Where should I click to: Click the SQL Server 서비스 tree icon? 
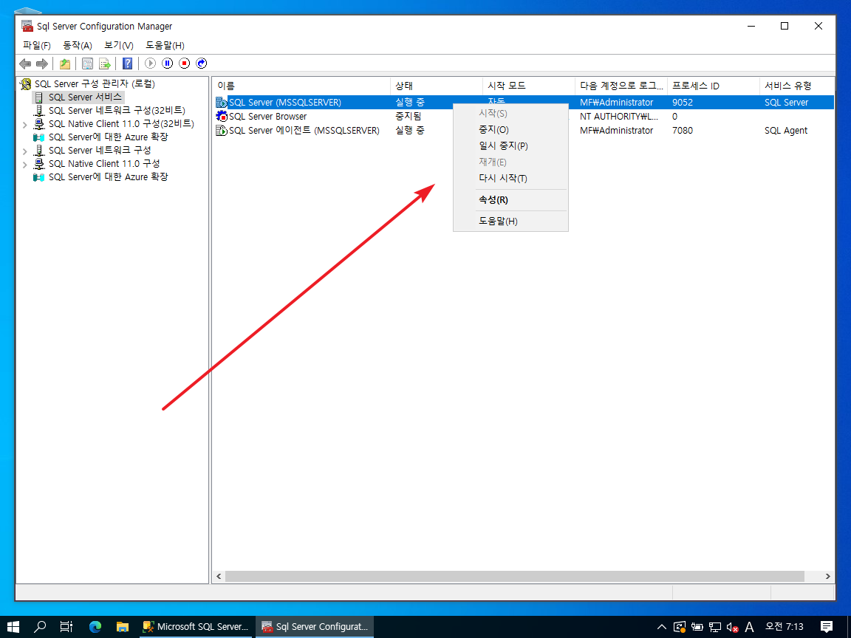38,97
